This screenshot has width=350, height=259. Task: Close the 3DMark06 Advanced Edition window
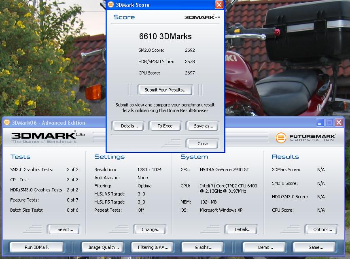point(339,122)
